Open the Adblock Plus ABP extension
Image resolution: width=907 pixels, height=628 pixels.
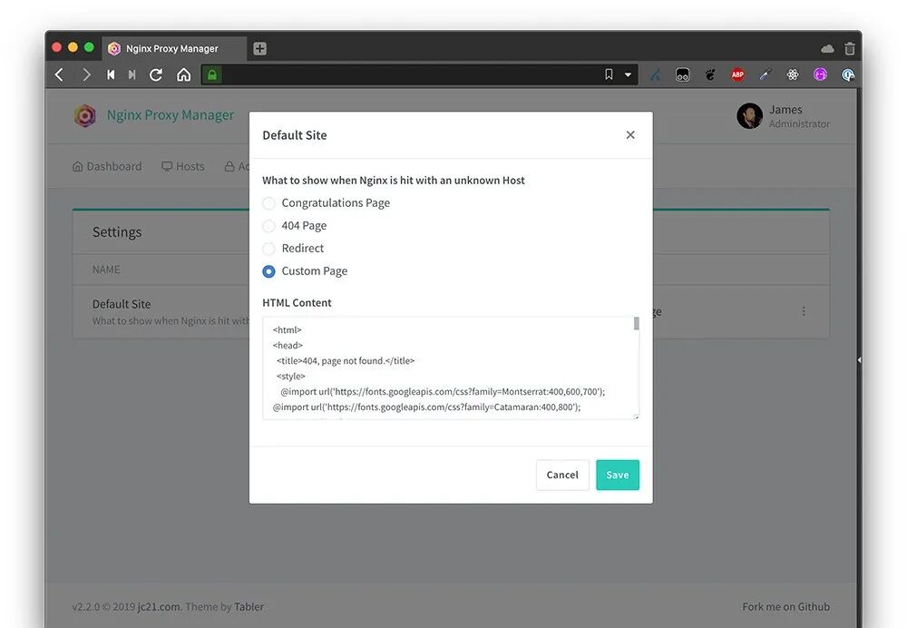click(x=737, y=74)
